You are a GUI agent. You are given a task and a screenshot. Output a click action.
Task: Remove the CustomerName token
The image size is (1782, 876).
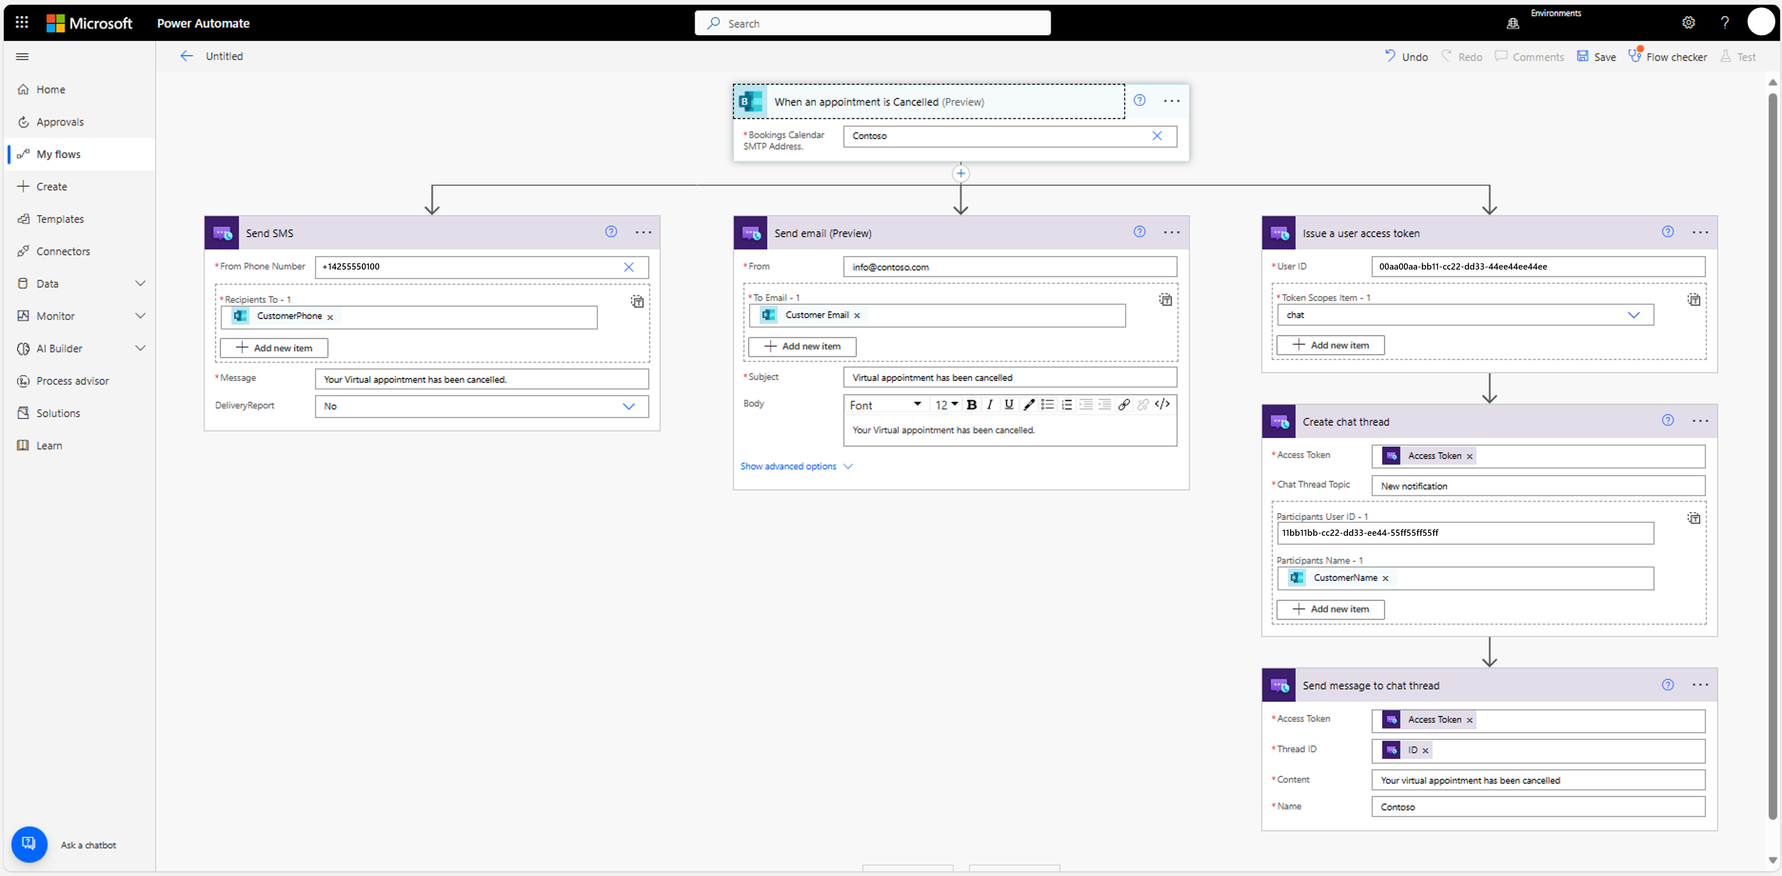pyautogui.click(x=1385, y=579)
